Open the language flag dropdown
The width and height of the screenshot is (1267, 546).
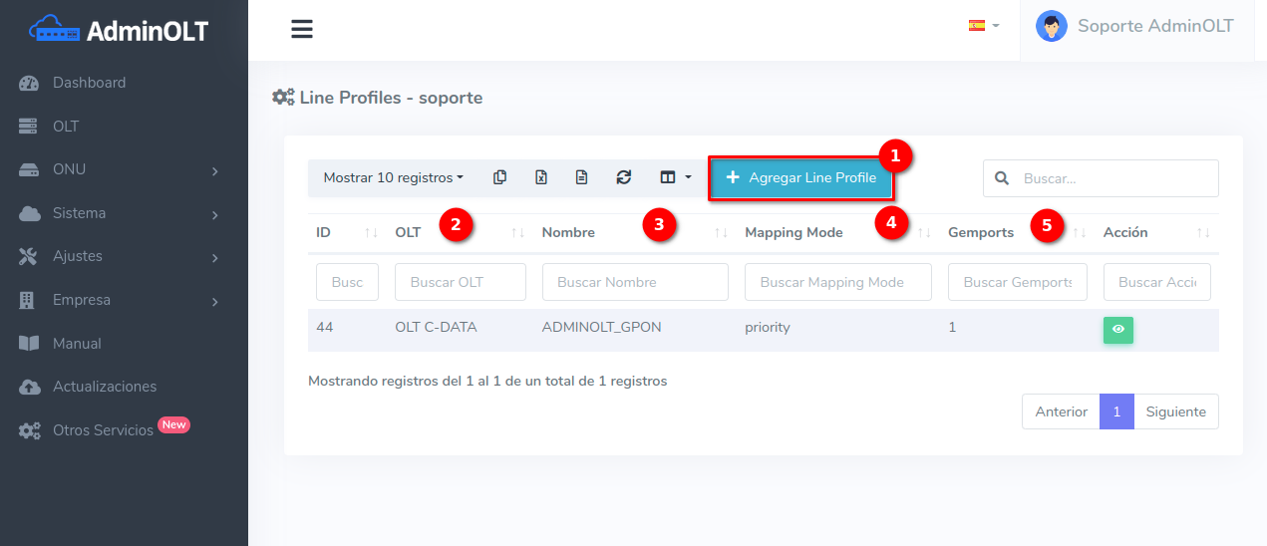tap(983, 26)
